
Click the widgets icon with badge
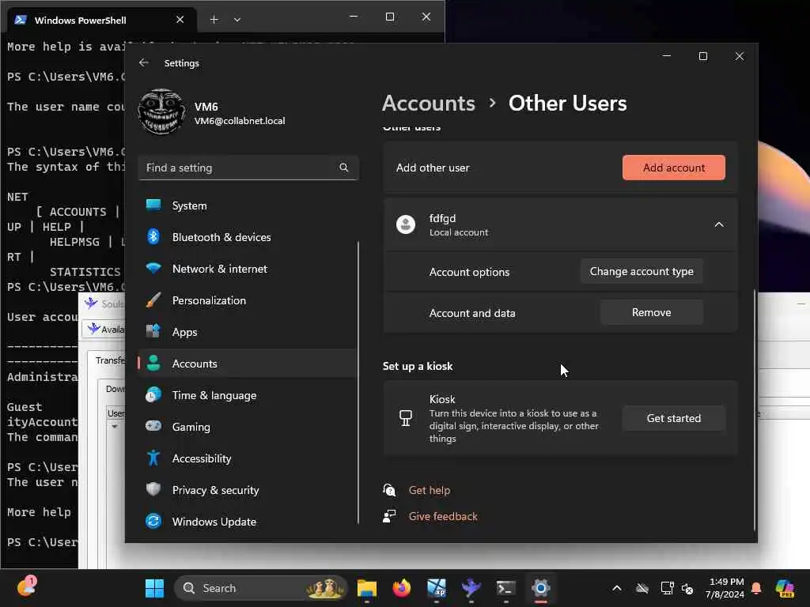click(26, 587)
